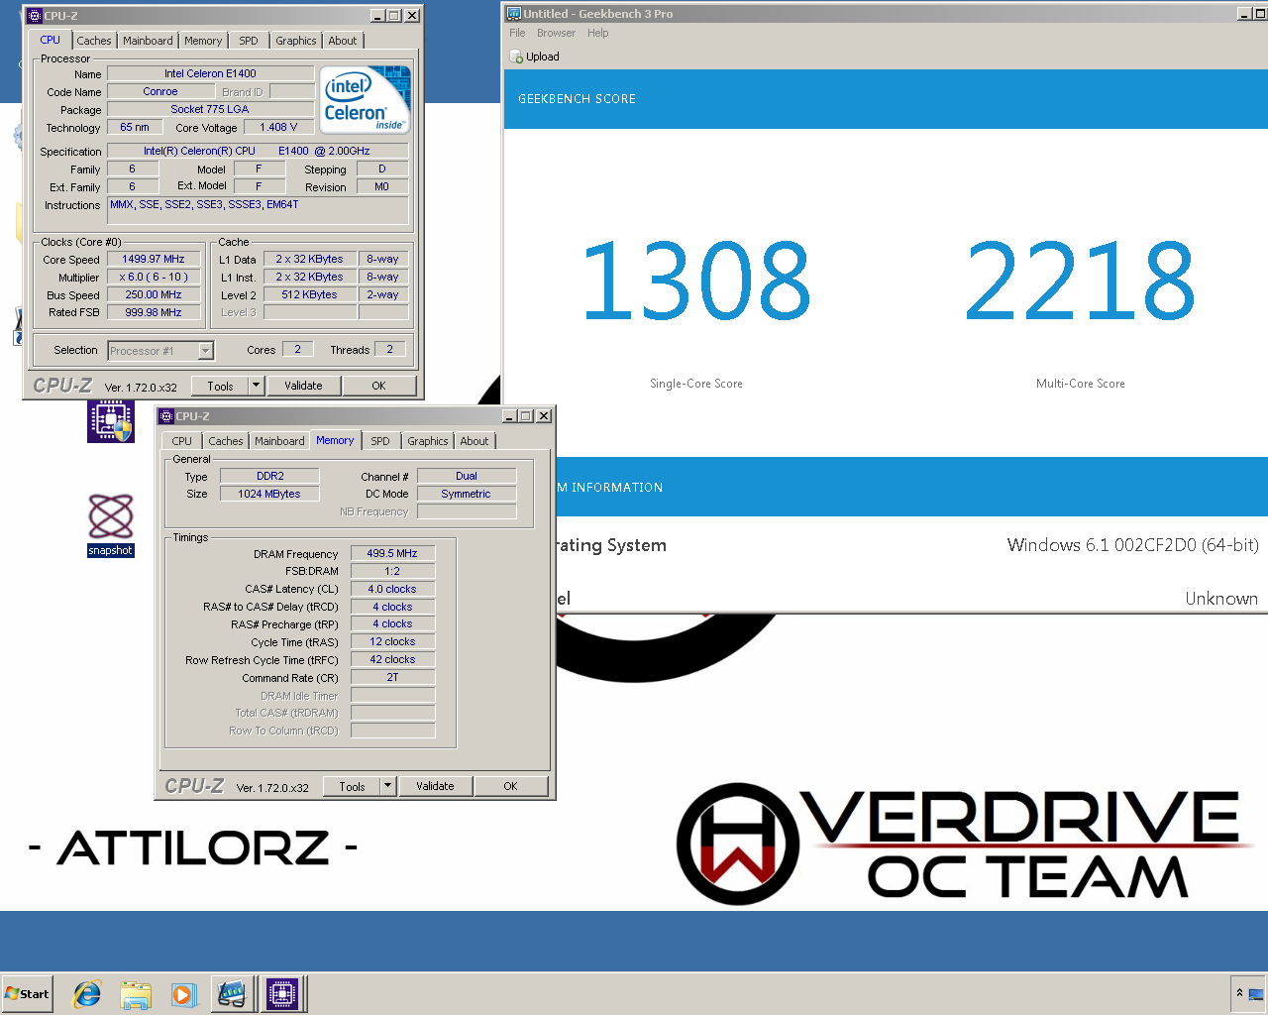
Task: Switch to About tab in top CPU-Z
Action: click(343, 41)
